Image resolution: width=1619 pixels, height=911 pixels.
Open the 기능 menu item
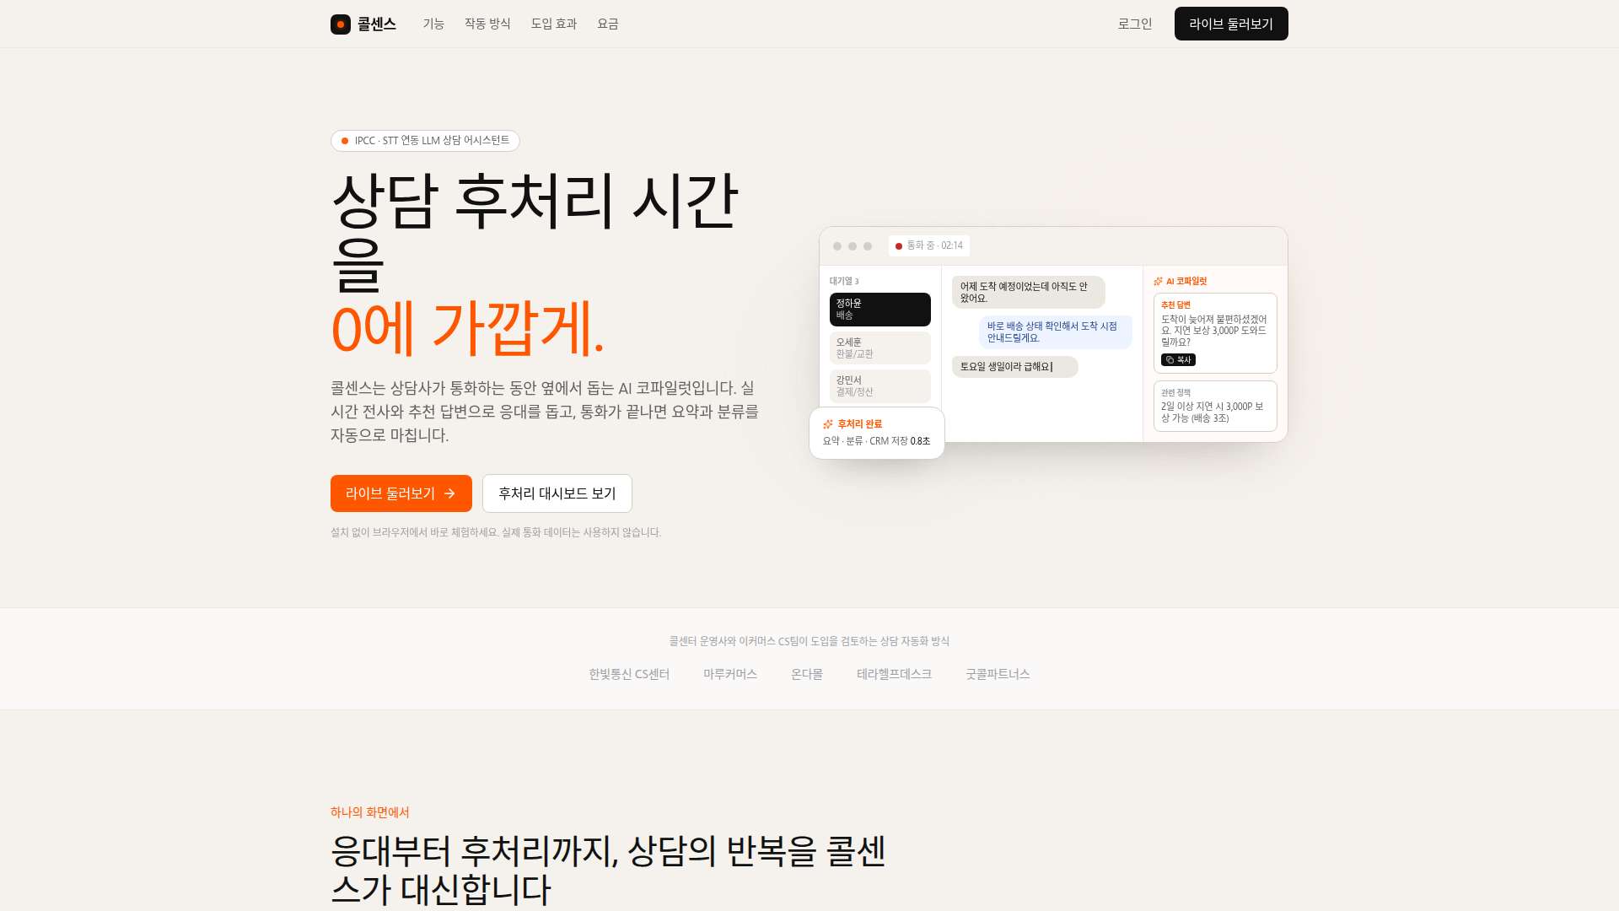[433, 24]
